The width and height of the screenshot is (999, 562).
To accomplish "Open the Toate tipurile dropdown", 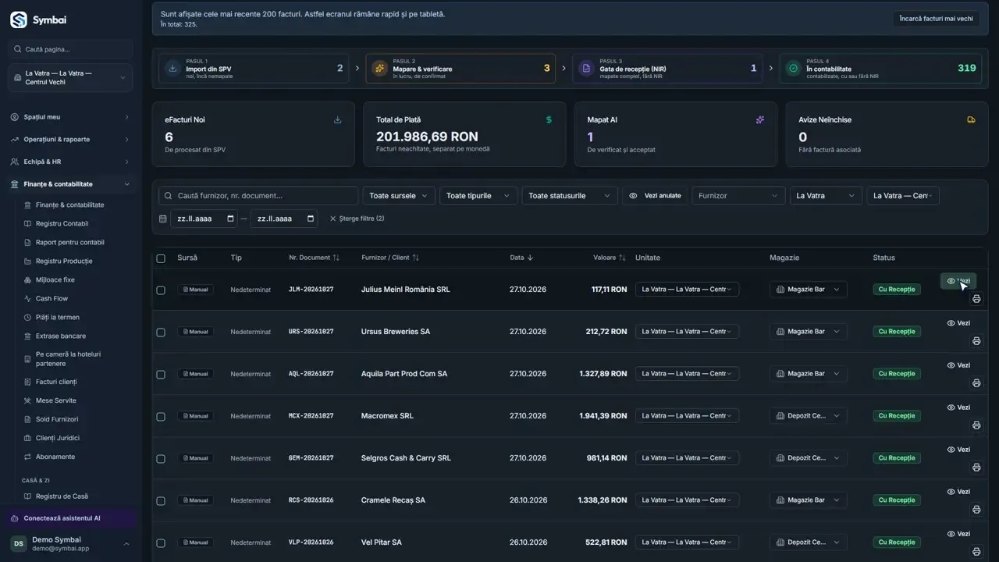I will 478,196.
